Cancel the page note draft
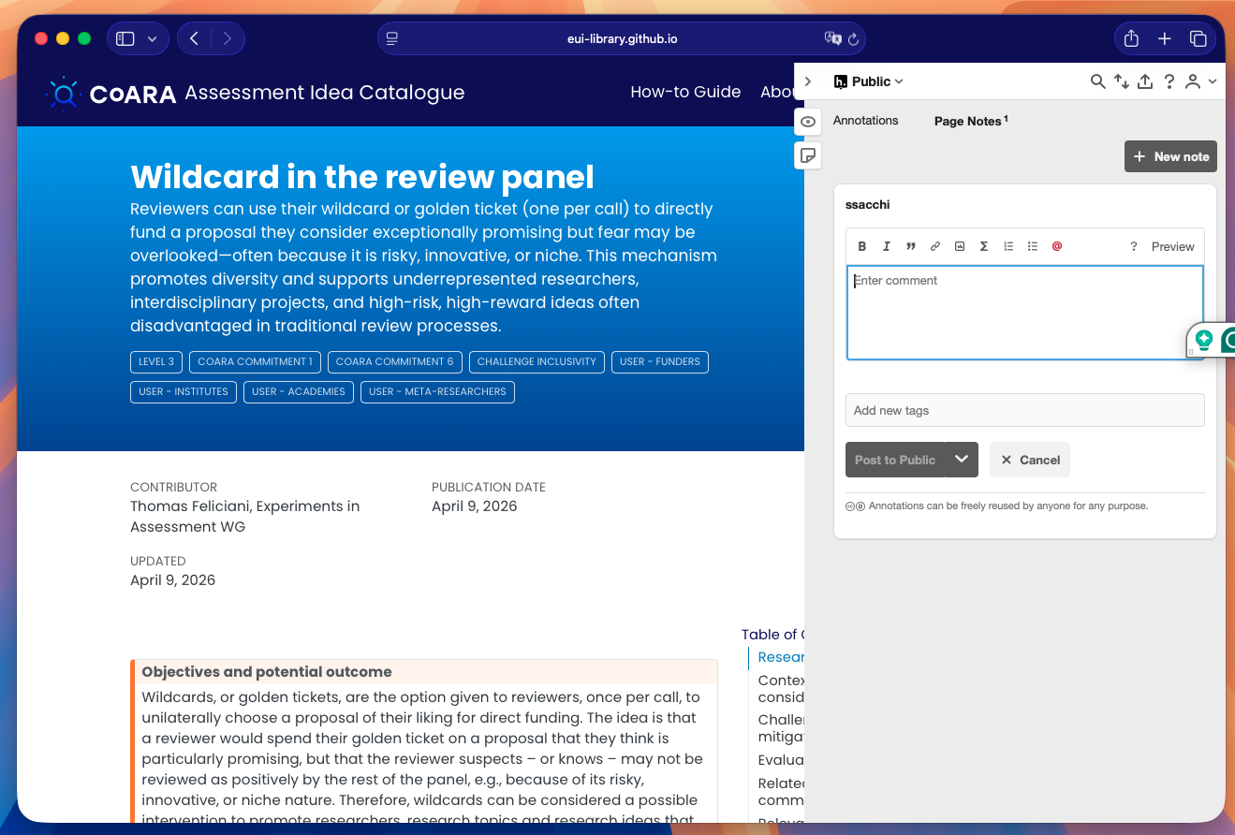This screenshot has width=1235, height=835. tap(1030, 460)
